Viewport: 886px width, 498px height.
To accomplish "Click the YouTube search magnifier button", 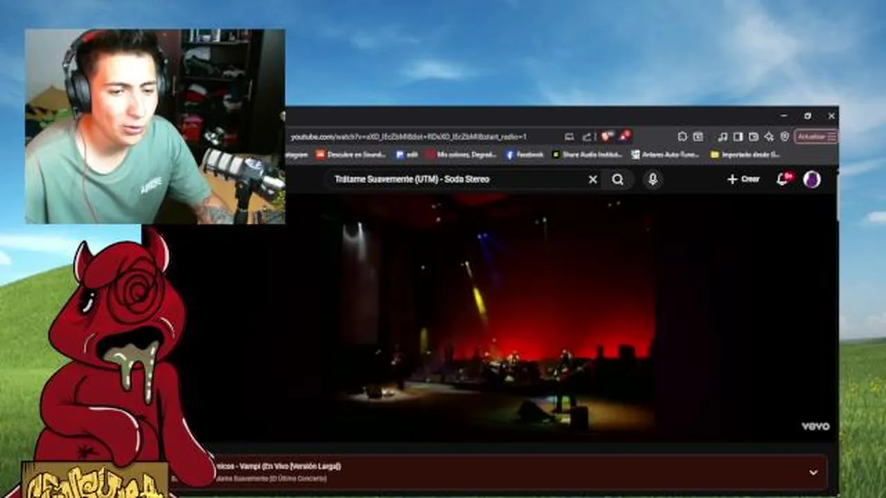I will click(x=617, y=179).
